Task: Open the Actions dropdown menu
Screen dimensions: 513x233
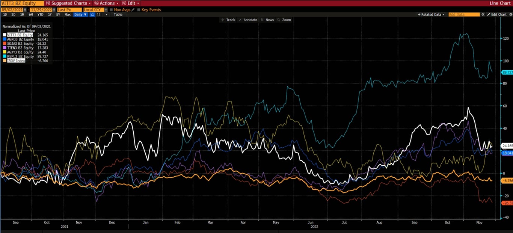Action: click(x=106, y=3)
